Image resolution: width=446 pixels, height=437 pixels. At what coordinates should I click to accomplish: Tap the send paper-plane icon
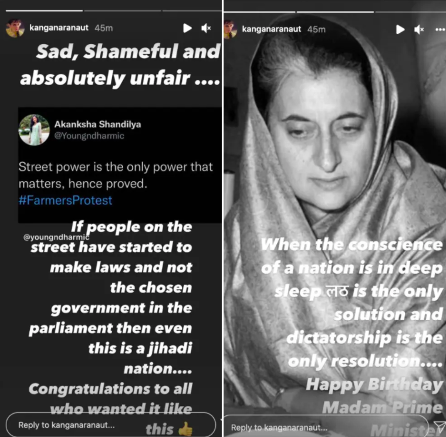coord(440,426)
